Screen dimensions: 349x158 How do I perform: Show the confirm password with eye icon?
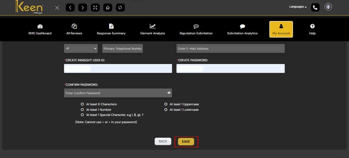(169, 93)
